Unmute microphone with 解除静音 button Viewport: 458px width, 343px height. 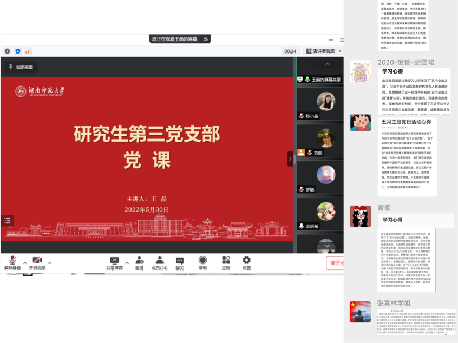(x=12, y=263)
